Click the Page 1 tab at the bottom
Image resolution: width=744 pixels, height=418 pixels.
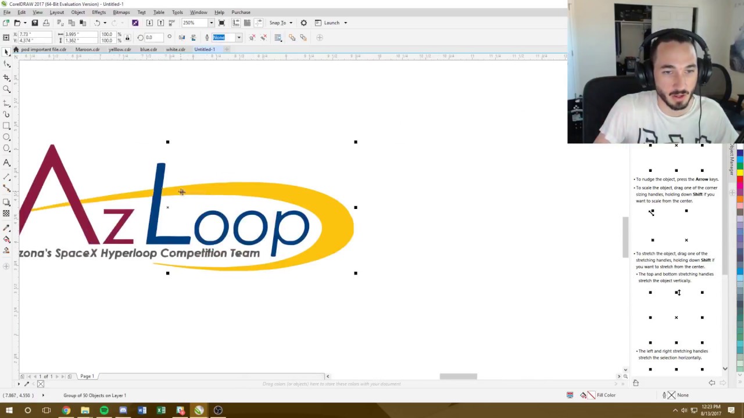[87, 376]
